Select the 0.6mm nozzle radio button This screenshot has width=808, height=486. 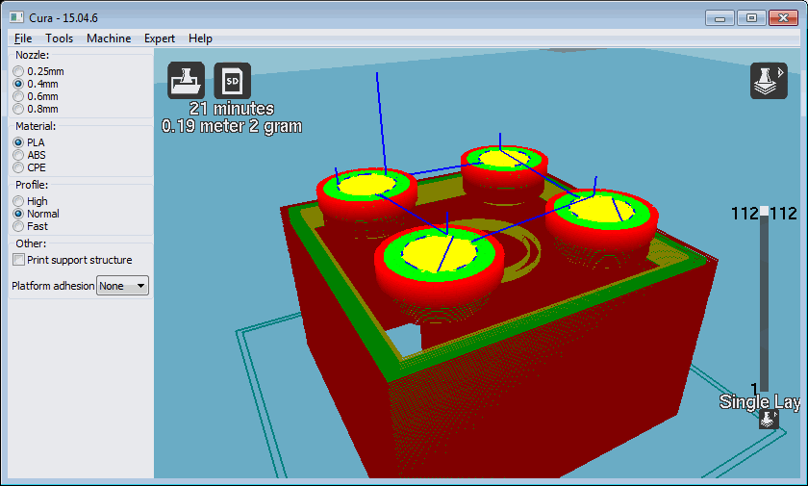click(x=18, y=96)
